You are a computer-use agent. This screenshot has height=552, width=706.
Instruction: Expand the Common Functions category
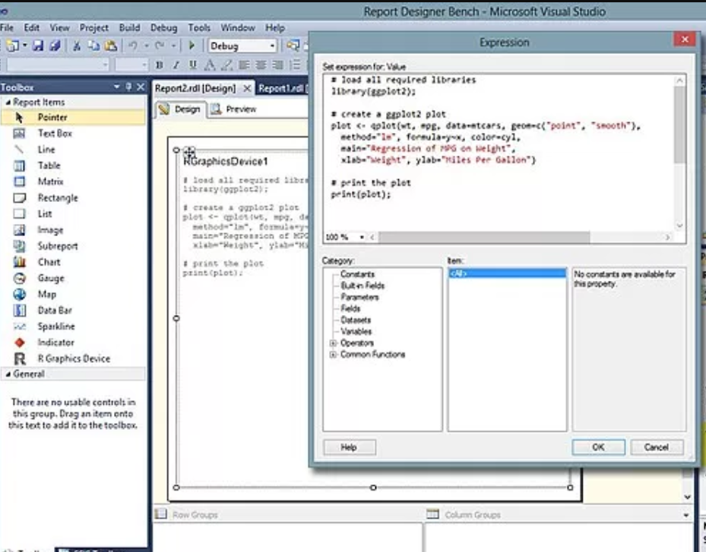click(x=333, y=355)
